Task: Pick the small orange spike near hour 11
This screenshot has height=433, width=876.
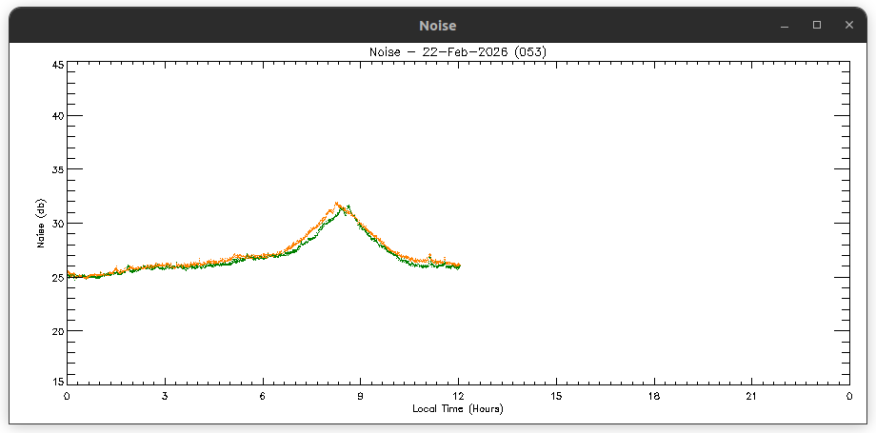Action: click(x=430, y=255)
